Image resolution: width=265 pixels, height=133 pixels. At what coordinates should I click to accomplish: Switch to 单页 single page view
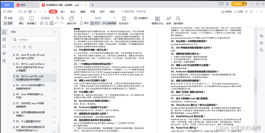coord(85,23)
